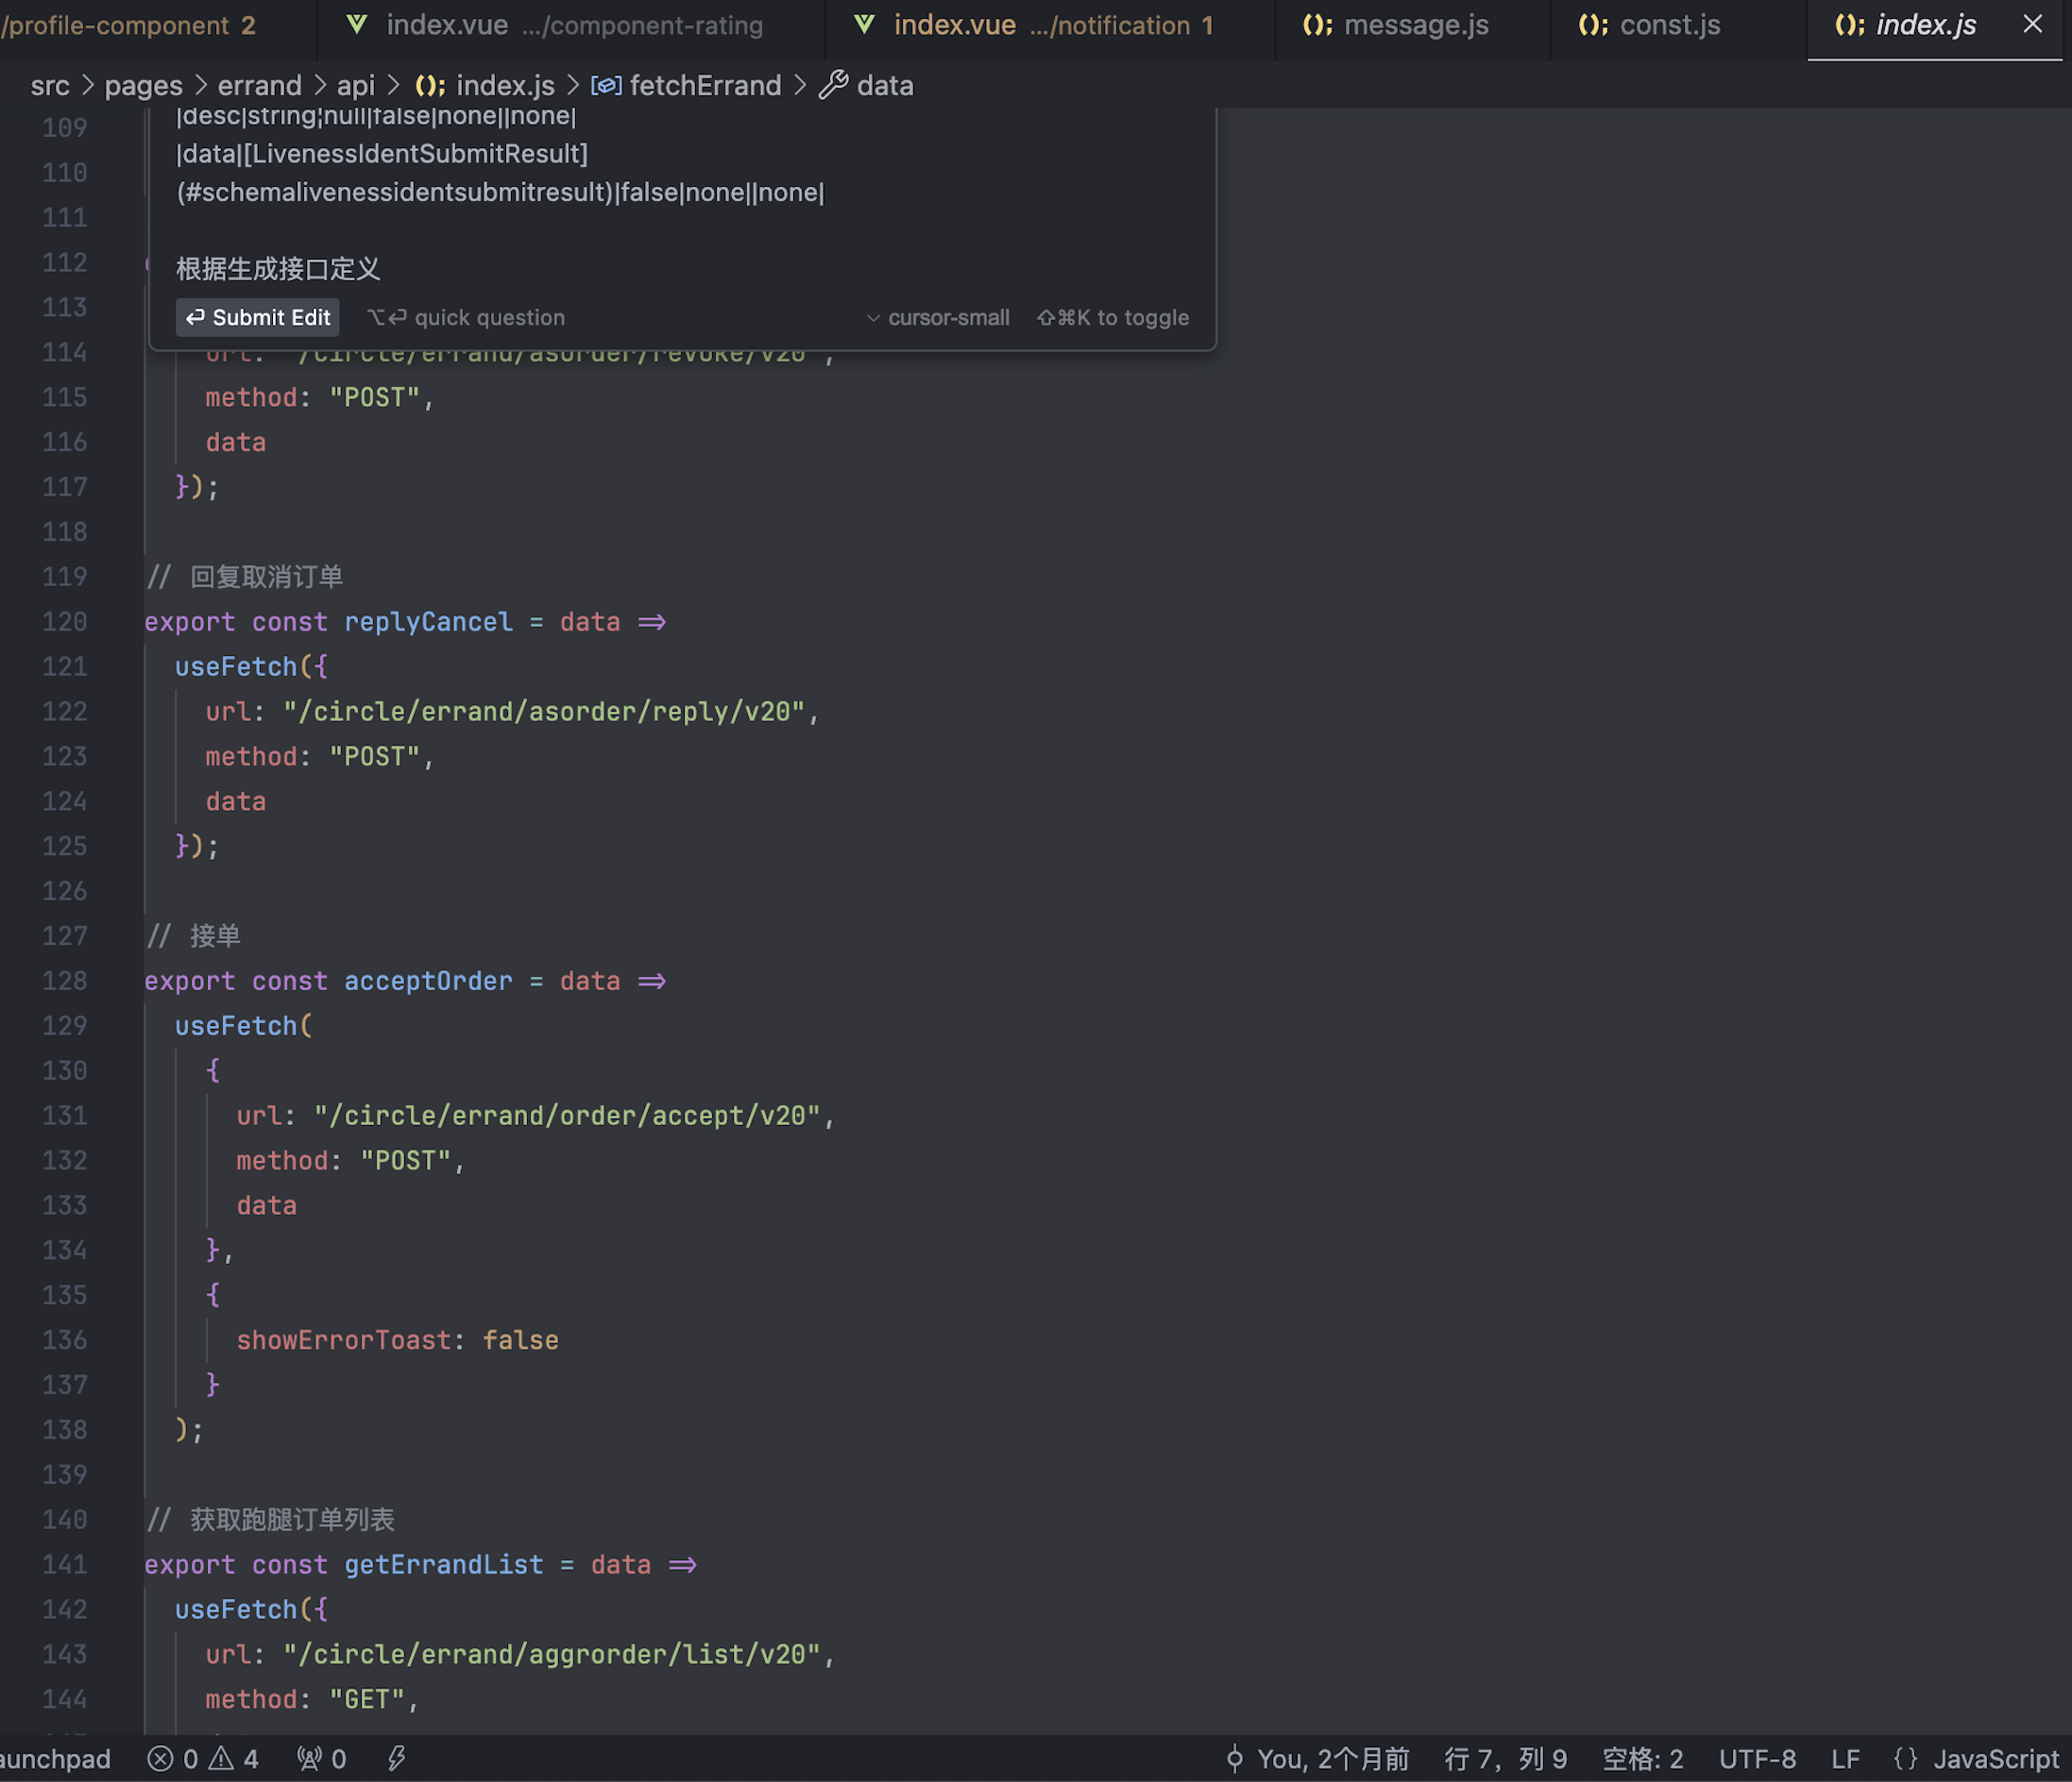Click the JS file icon on message.js tab

point(1317,25)
